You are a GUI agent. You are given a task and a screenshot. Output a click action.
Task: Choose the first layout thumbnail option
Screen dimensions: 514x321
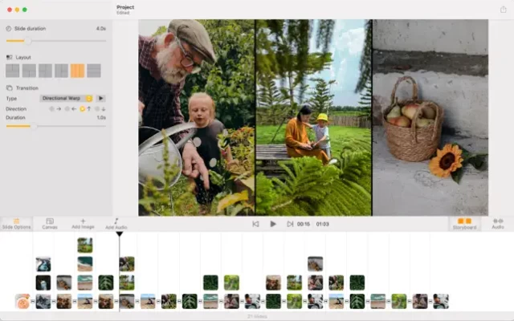tap(12, 71)
